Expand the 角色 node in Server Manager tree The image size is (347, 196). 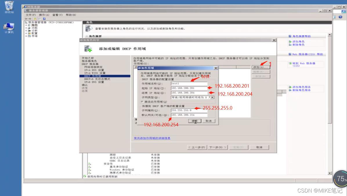pyautogui.click(x=26, y=25)
